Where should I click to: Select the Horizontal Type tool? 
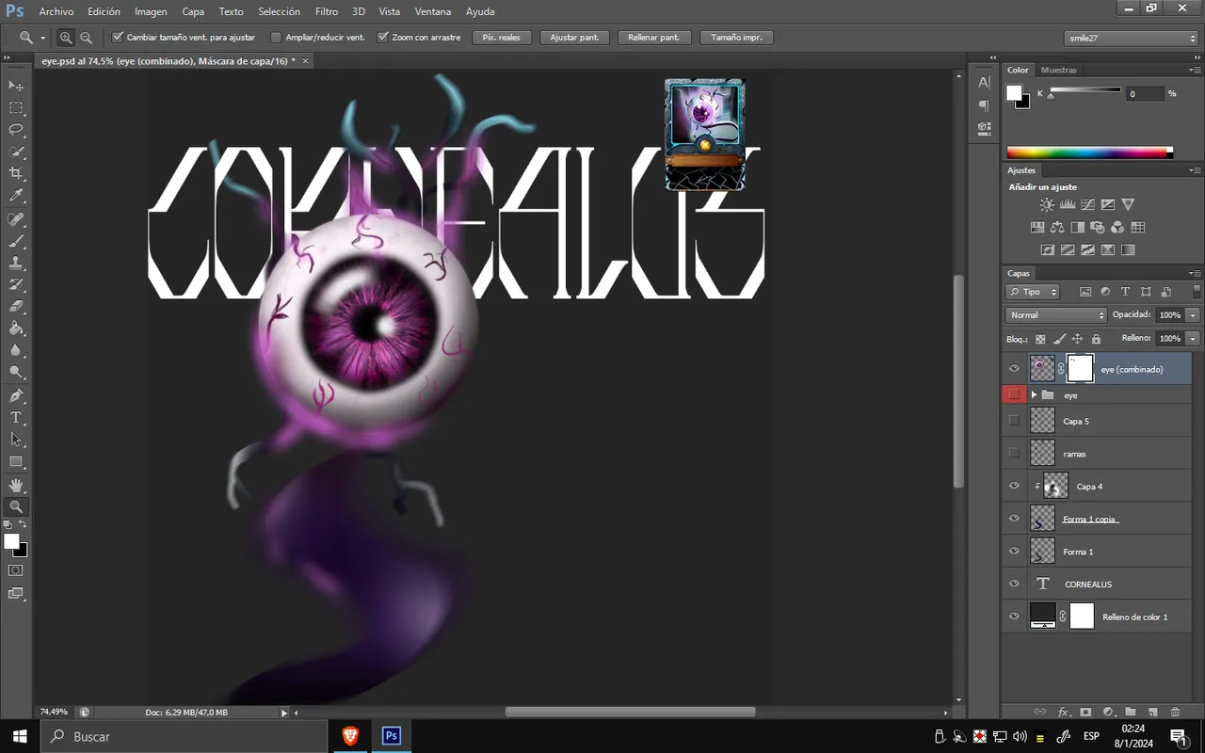tap(16, 417)
